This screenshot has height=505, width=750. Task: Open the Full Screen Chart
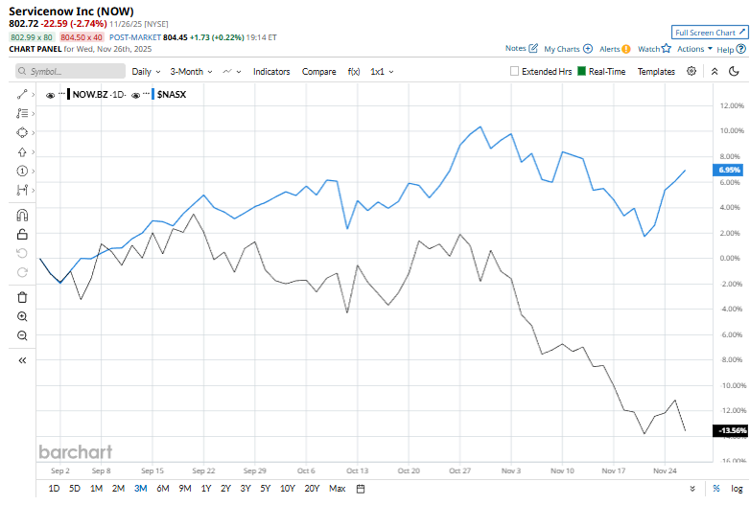710,32
